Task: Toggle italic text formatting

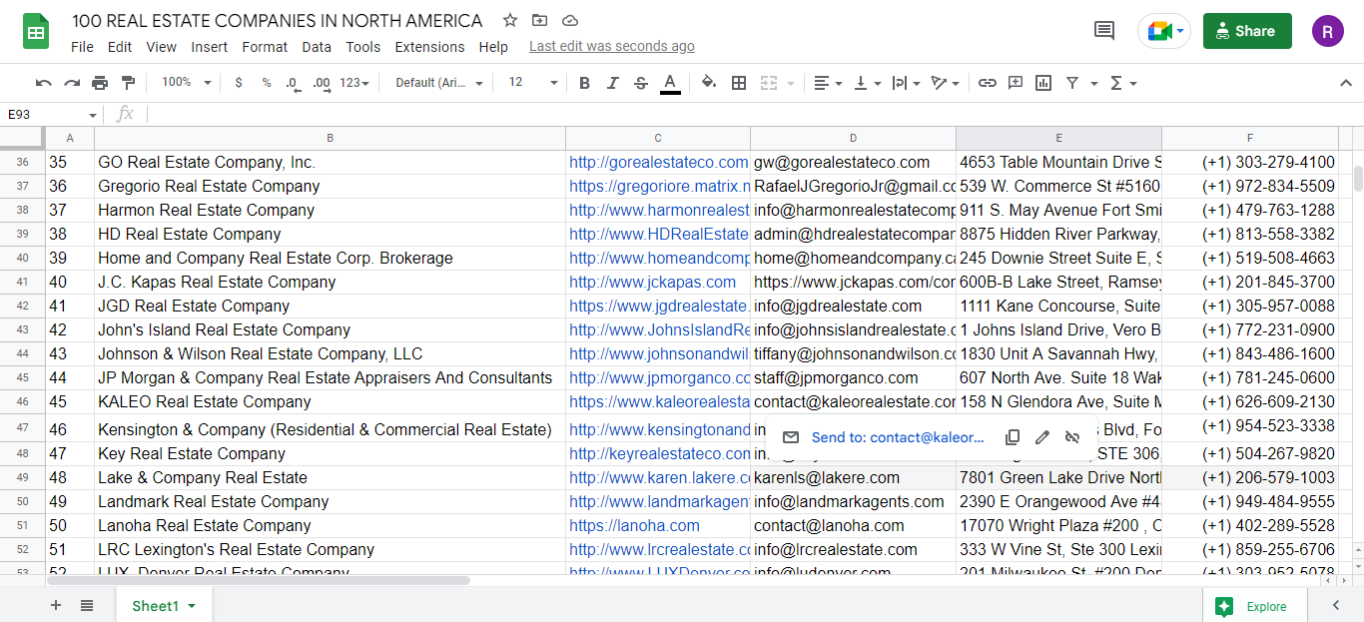Action: pyautogui.click(x=613, y=83)
